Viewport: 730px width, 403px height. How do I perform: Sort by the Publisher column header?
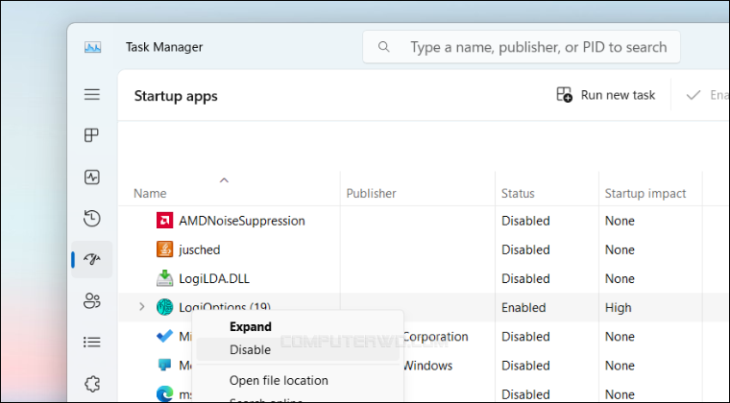coord(371,194)
